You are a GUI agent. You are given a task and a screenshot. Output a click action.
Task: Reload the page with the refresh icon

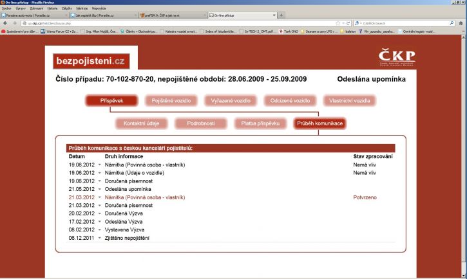click(x=348, y=23)
